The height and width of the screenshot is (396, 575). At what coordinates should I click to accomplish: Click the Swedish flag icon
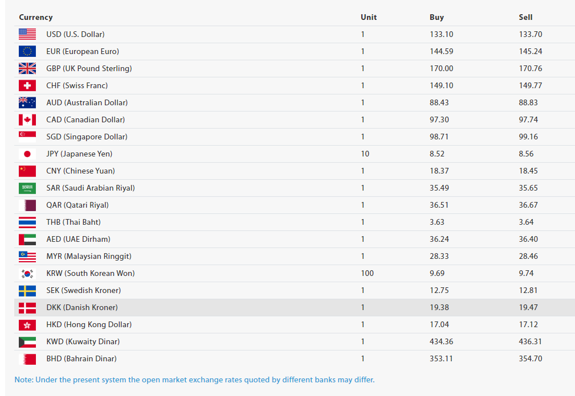(x=27, y=290)
